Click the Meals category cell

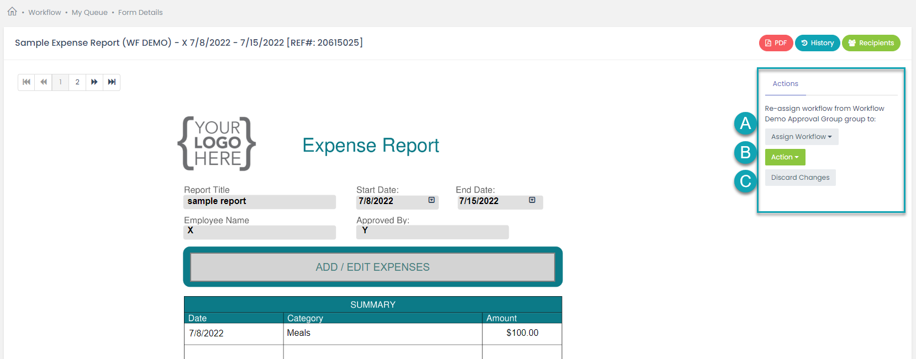pyautogui.click(x=383, y=334)
